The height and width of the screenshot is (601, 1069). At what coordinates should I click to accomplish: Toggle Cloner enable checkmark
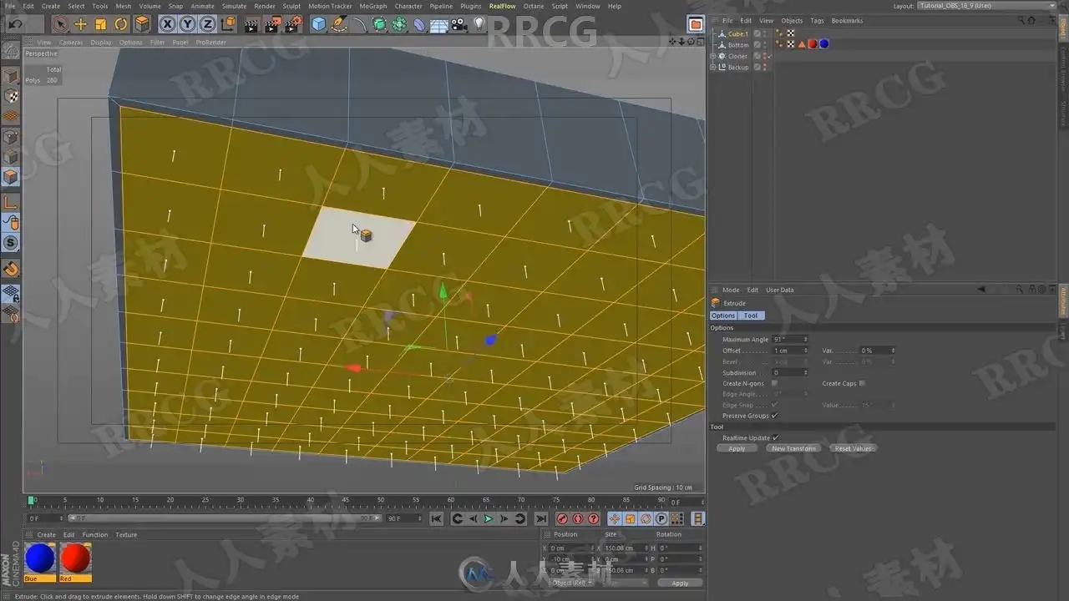[768, 56]
